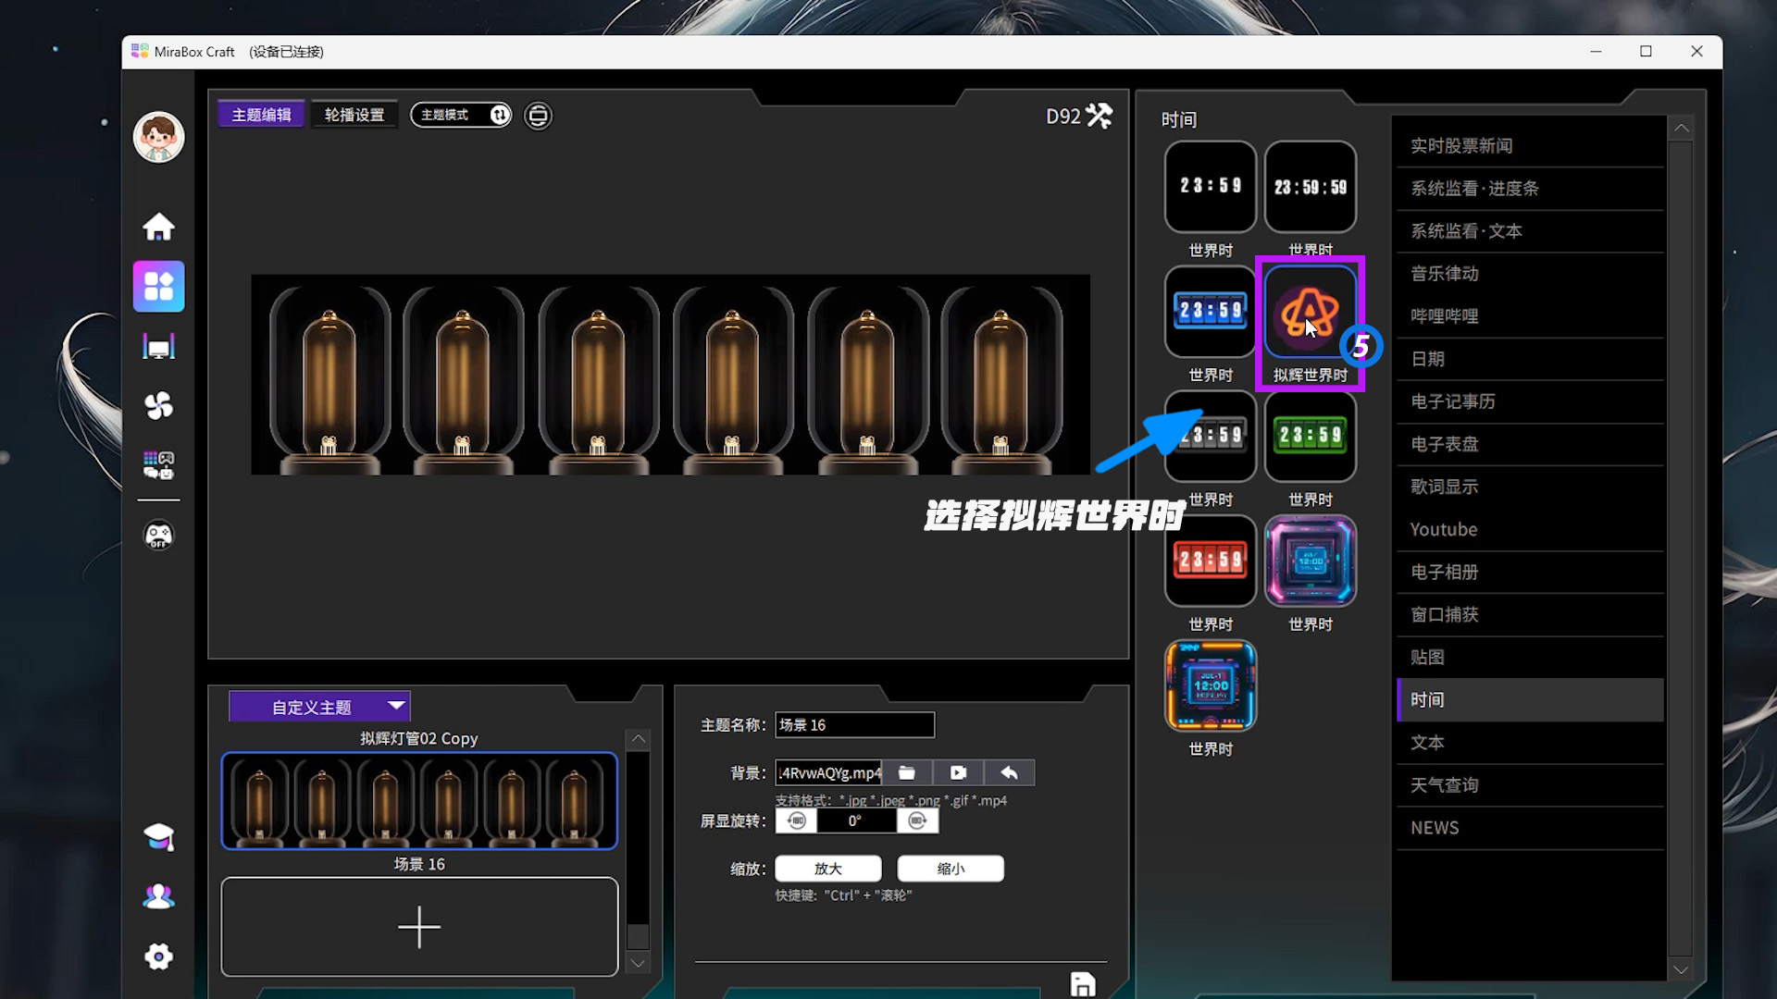Open 日期 category

tap(1530, 359)
